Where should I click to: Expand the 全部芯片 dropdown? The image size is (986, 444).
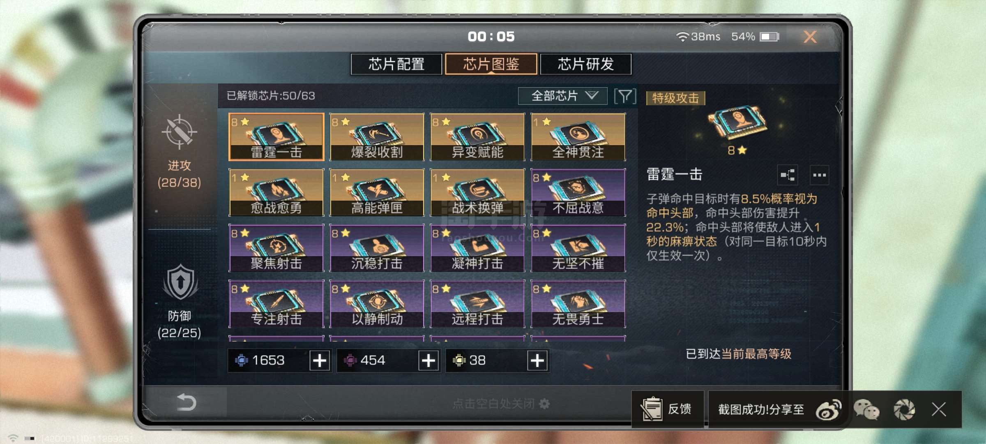tap(562, 96)
